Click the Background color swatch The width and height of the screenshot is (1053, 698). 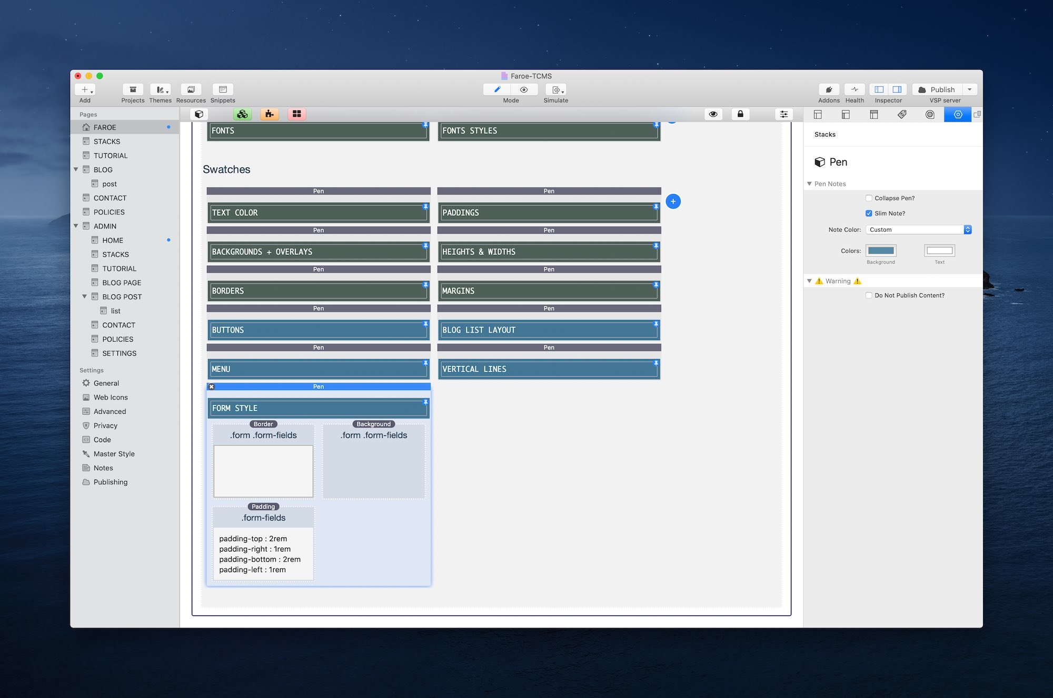tap(881, 251)
